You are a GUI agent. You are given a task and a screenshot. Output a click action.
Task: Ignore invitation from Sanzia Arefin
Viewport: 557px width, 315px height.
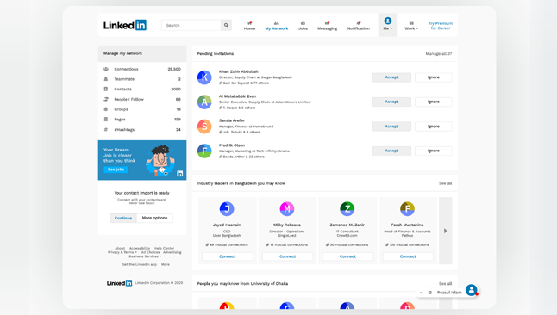tap(434, 127)
